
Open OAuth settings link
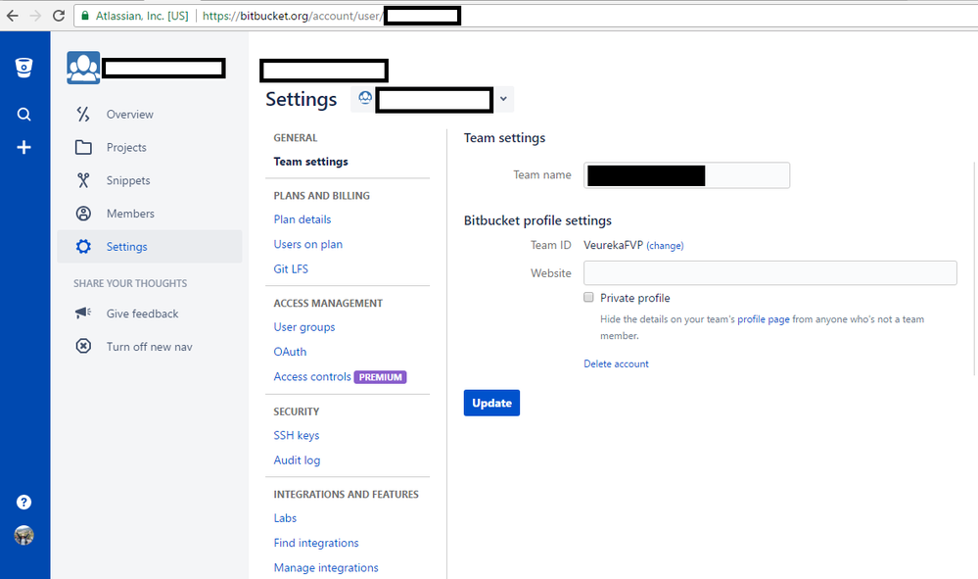290,352
